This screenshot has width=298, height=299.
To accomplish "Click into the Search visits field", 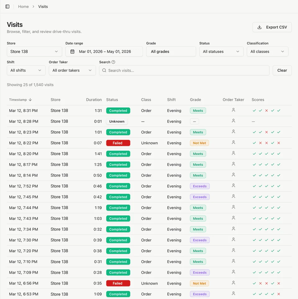I will (x=184, y=70).
